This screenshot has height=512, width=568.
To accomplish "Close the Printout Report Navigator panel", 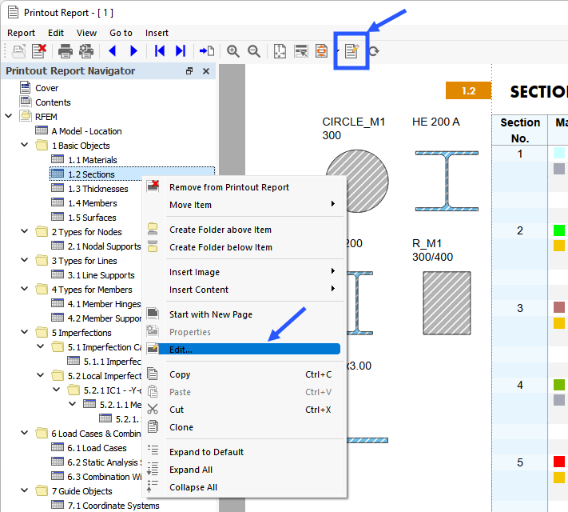I will click(x=206, y=71).
